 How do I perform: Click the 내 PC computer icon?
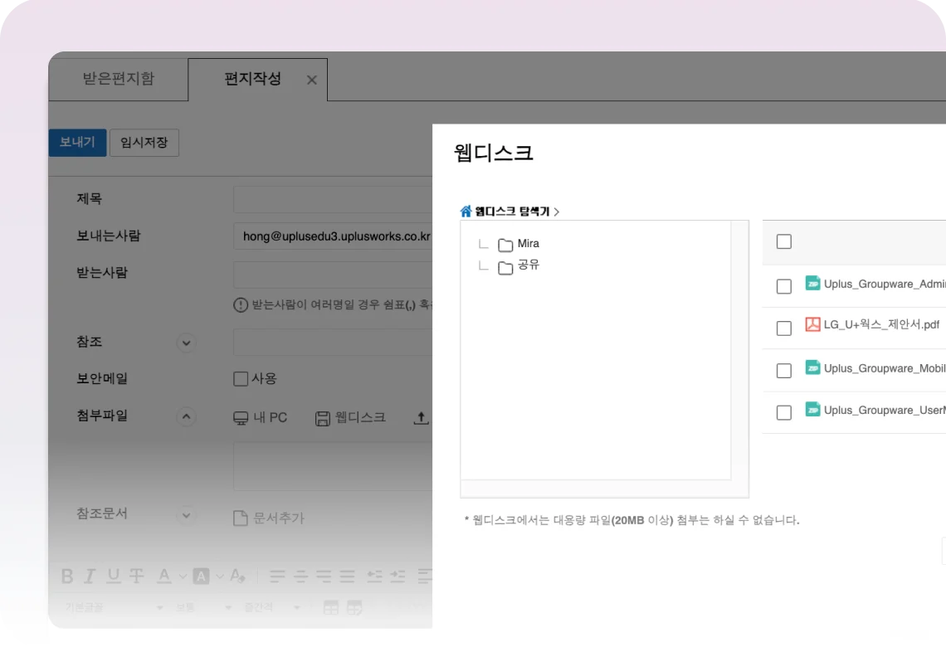click(241, 418)
